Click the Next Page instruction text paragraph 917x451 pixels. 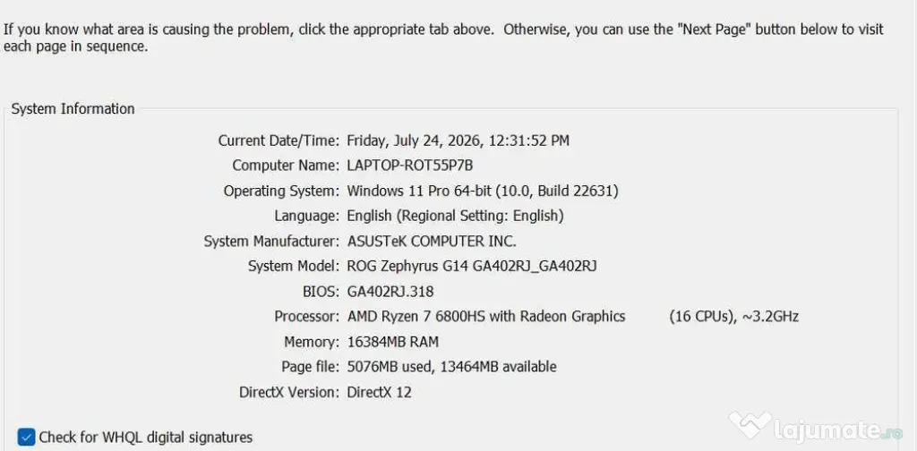click(443, 38)
